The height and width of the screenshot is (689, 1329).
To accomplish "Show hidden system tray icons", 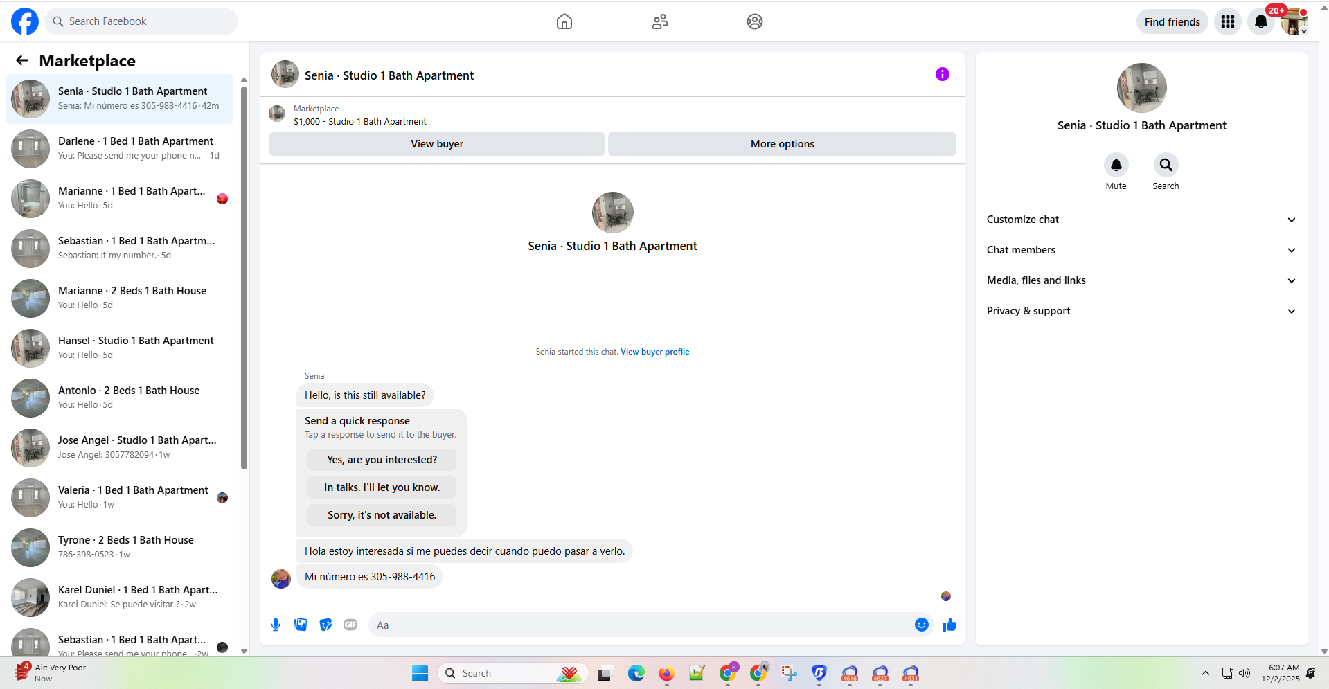I will [1206, 673].
